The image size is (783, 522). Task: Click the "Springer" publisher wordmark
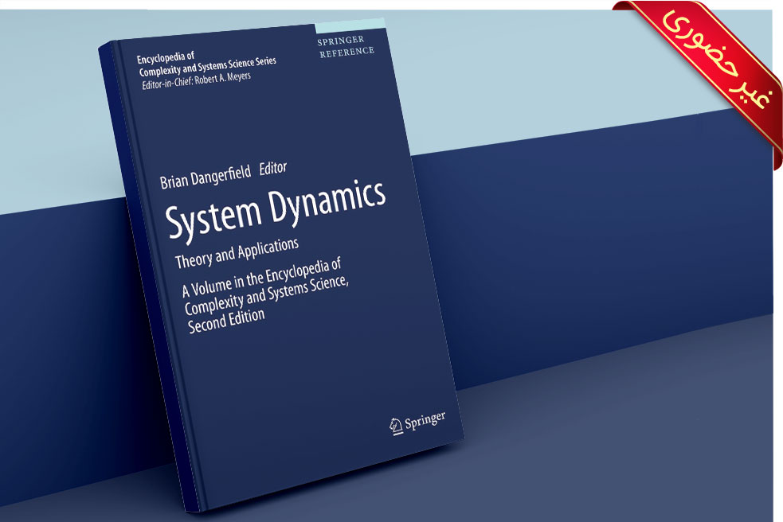click(425, 420)
